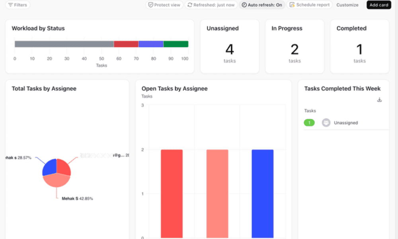Open the Customize option
This screenshot has width=398, height=239.
coord(347,5)
